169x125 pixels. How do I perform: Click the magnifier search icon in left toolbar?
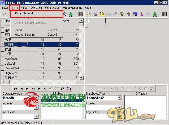tap(65, 14)
